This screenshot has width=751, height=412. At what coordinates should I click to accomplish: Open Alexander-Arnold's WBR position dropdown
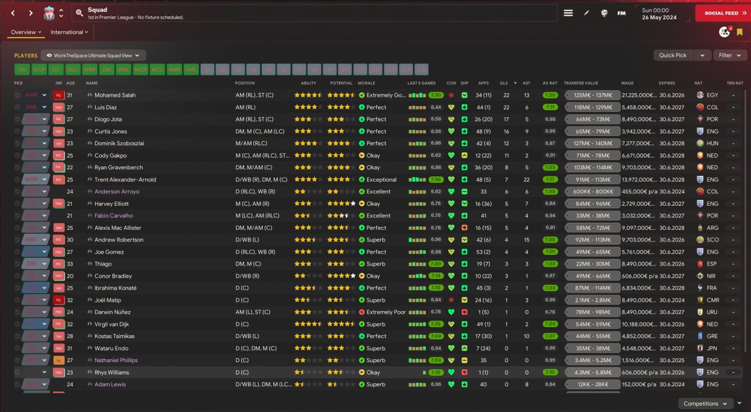(35, 179)
